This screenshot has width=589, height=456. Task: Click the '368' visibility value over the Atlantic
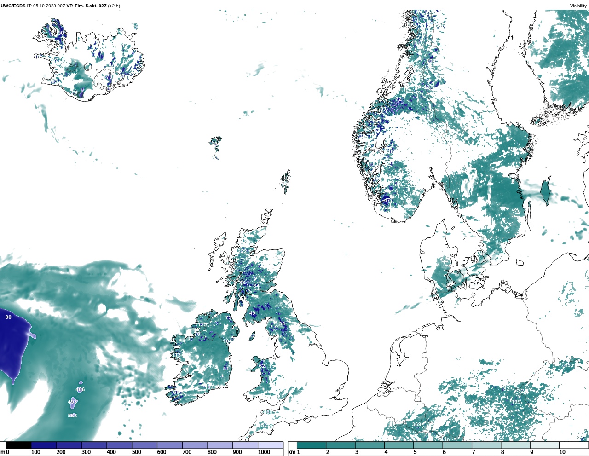click(x=72, y=416)
